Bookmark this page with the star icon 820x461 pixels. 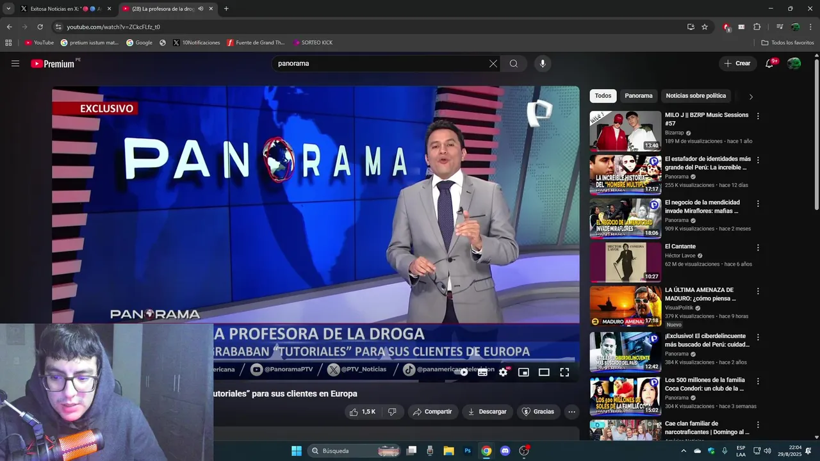[705, 27]
